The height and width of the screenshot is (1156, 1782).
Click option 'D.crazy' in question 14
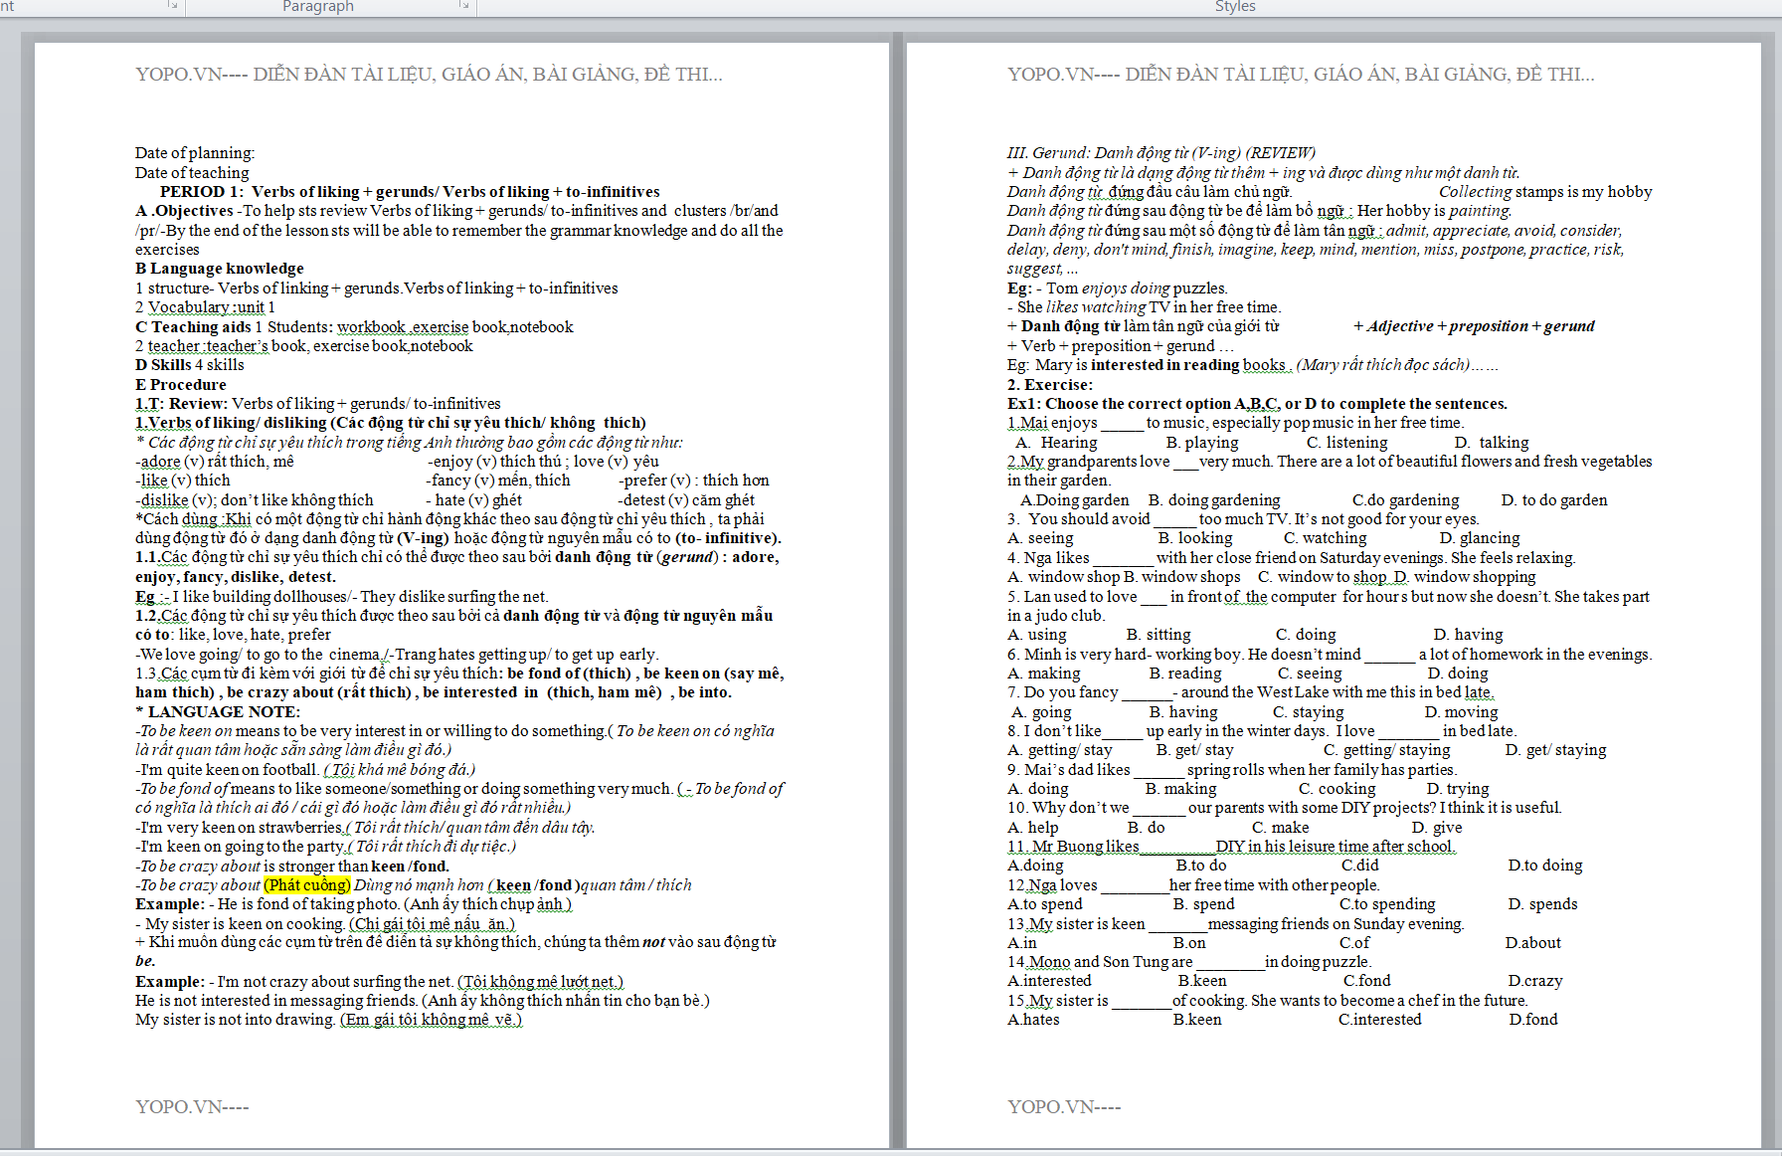1535,981
